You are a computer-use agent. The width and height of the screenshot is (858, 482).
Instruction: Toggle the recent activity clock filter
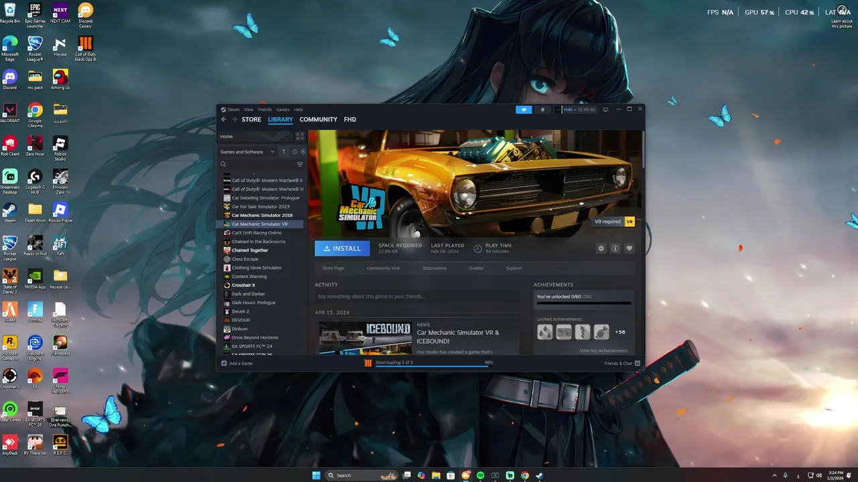tap(294, 152)
